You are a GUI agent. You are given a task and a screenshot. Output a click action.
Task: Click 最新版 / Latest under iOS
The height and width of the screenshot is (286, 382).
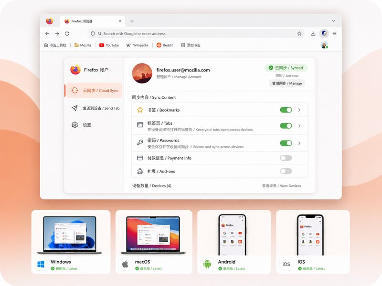tap(314, 268)
